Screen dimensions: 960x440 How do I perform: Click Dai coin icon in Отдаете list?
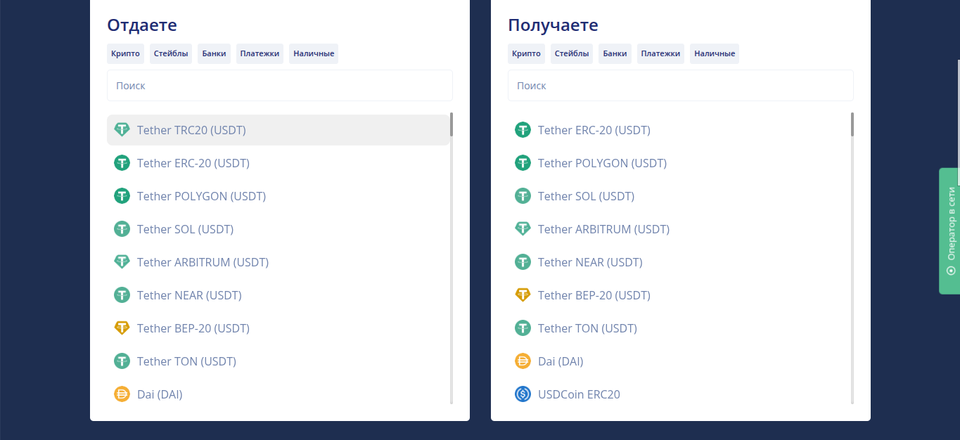[x=122, y=394]
